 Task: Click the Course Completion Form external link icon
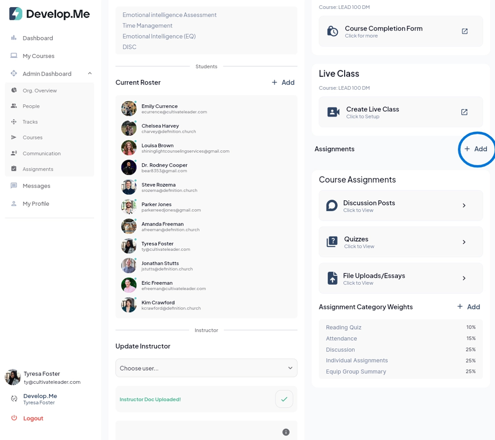point(465,31)
